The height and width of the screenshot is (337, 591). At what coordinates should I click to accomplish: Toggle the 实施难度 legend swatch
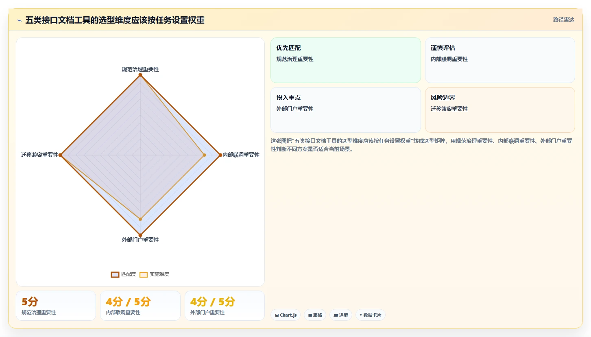pos(144,274)
